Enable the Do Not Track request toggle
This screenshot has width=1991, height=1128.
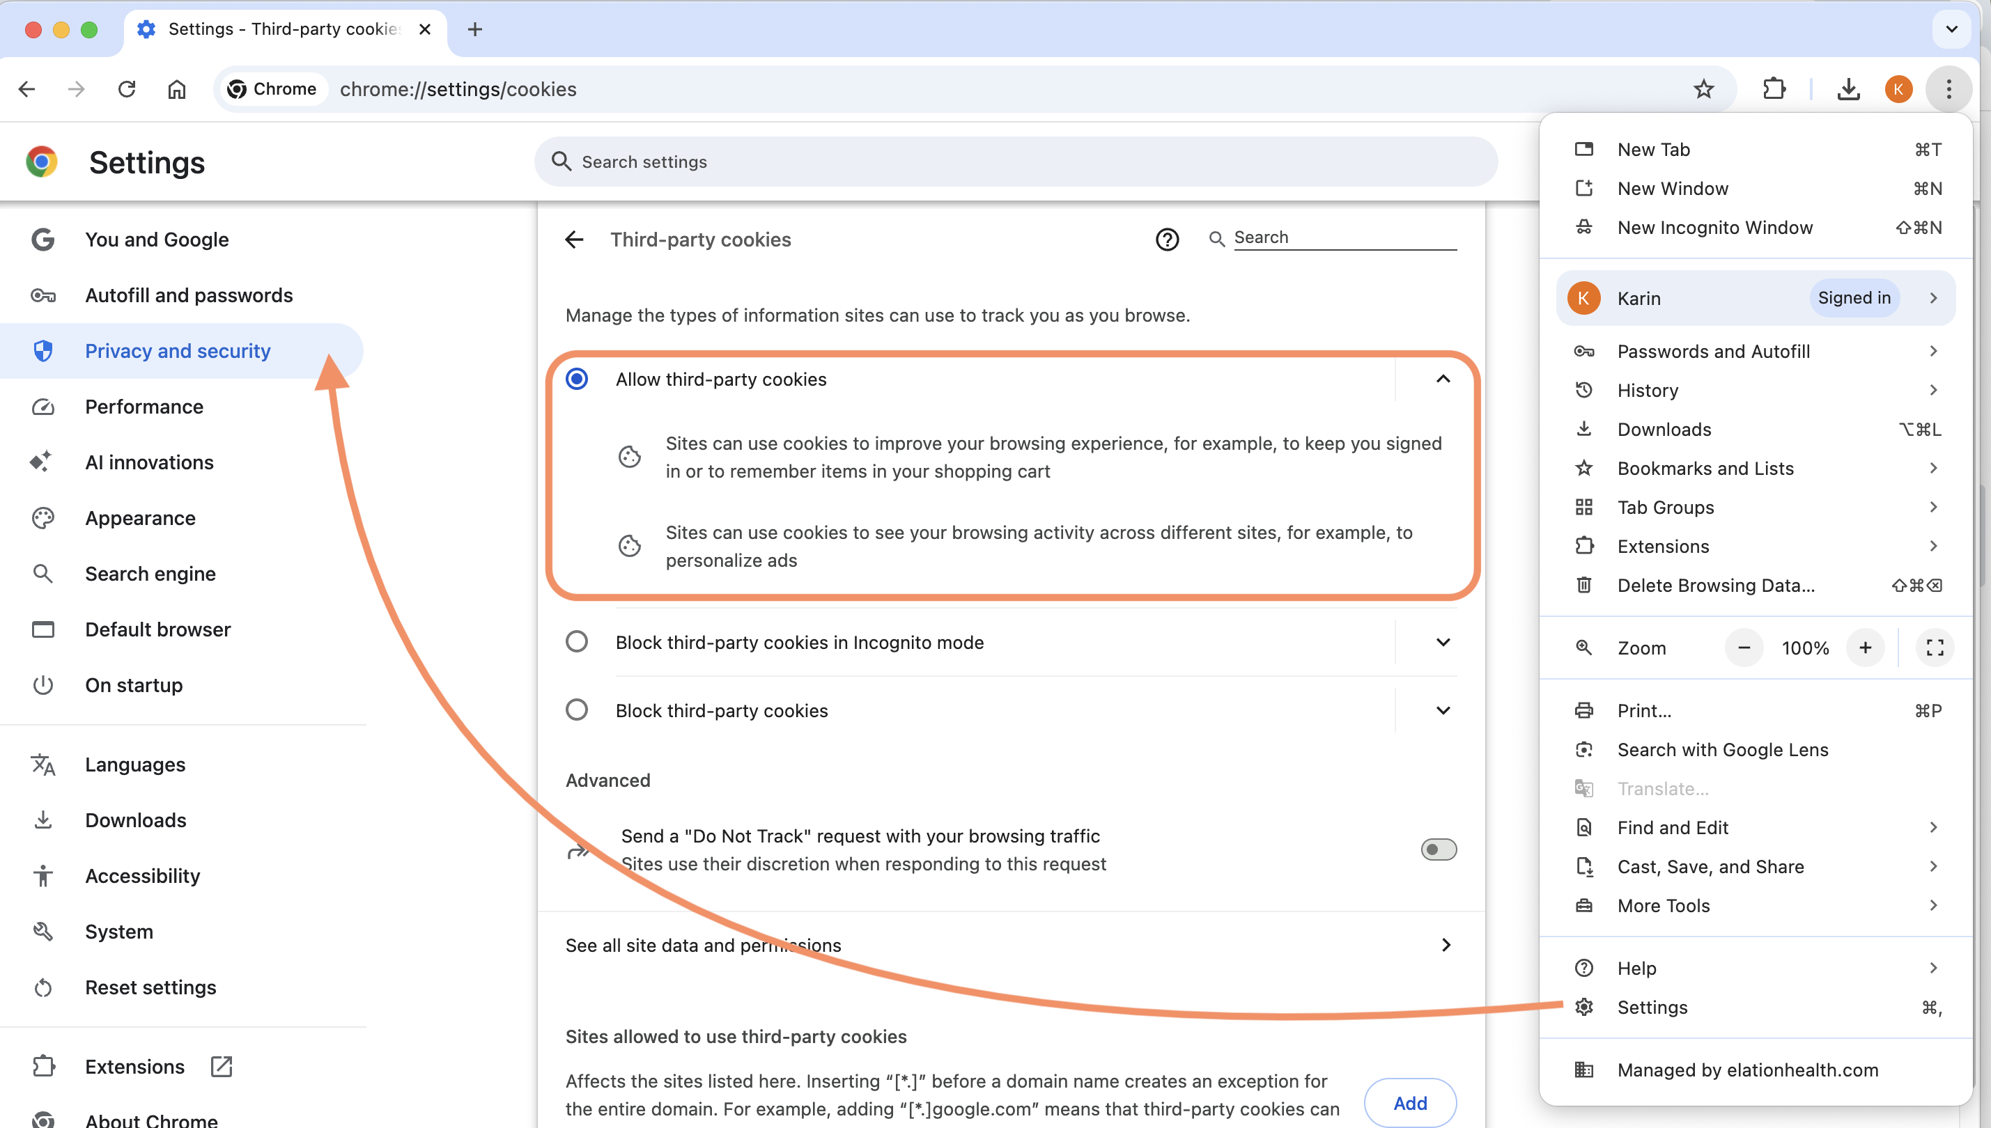tap(1439, 850)
